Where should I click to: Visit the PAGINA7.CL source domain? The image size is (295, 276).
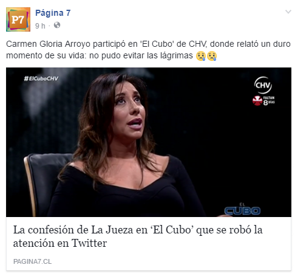32,261
